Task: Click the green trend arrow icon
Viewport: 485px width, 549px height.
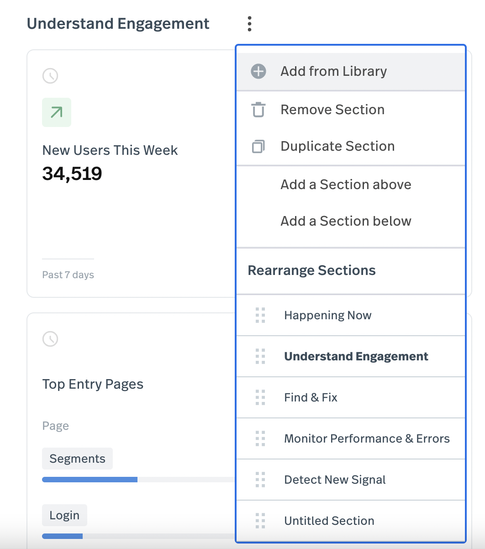Action: click(x=57, y=112)
